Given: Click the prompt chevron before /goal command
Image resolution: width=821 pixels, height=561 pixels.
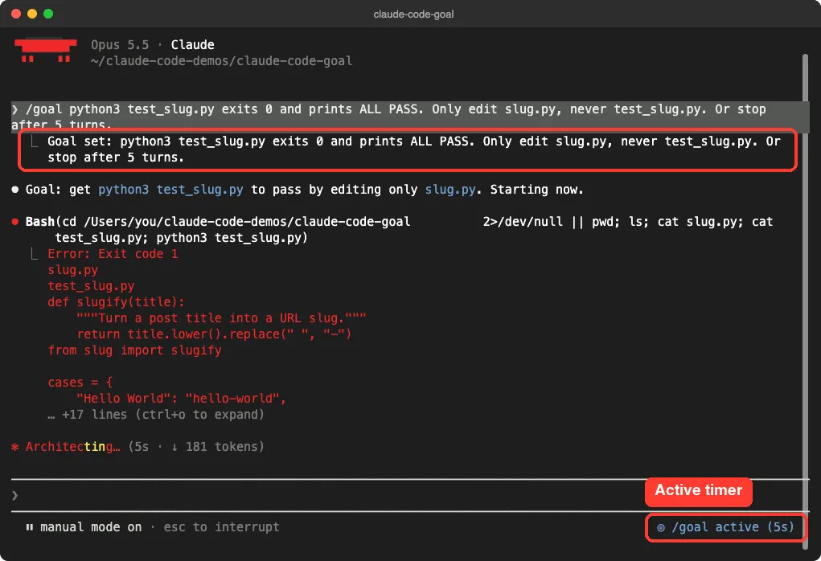Looking at the screenshot, I should point(14,109).
